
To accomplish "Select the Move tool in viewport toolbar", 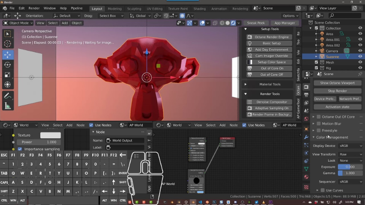I will click(8, 55).
